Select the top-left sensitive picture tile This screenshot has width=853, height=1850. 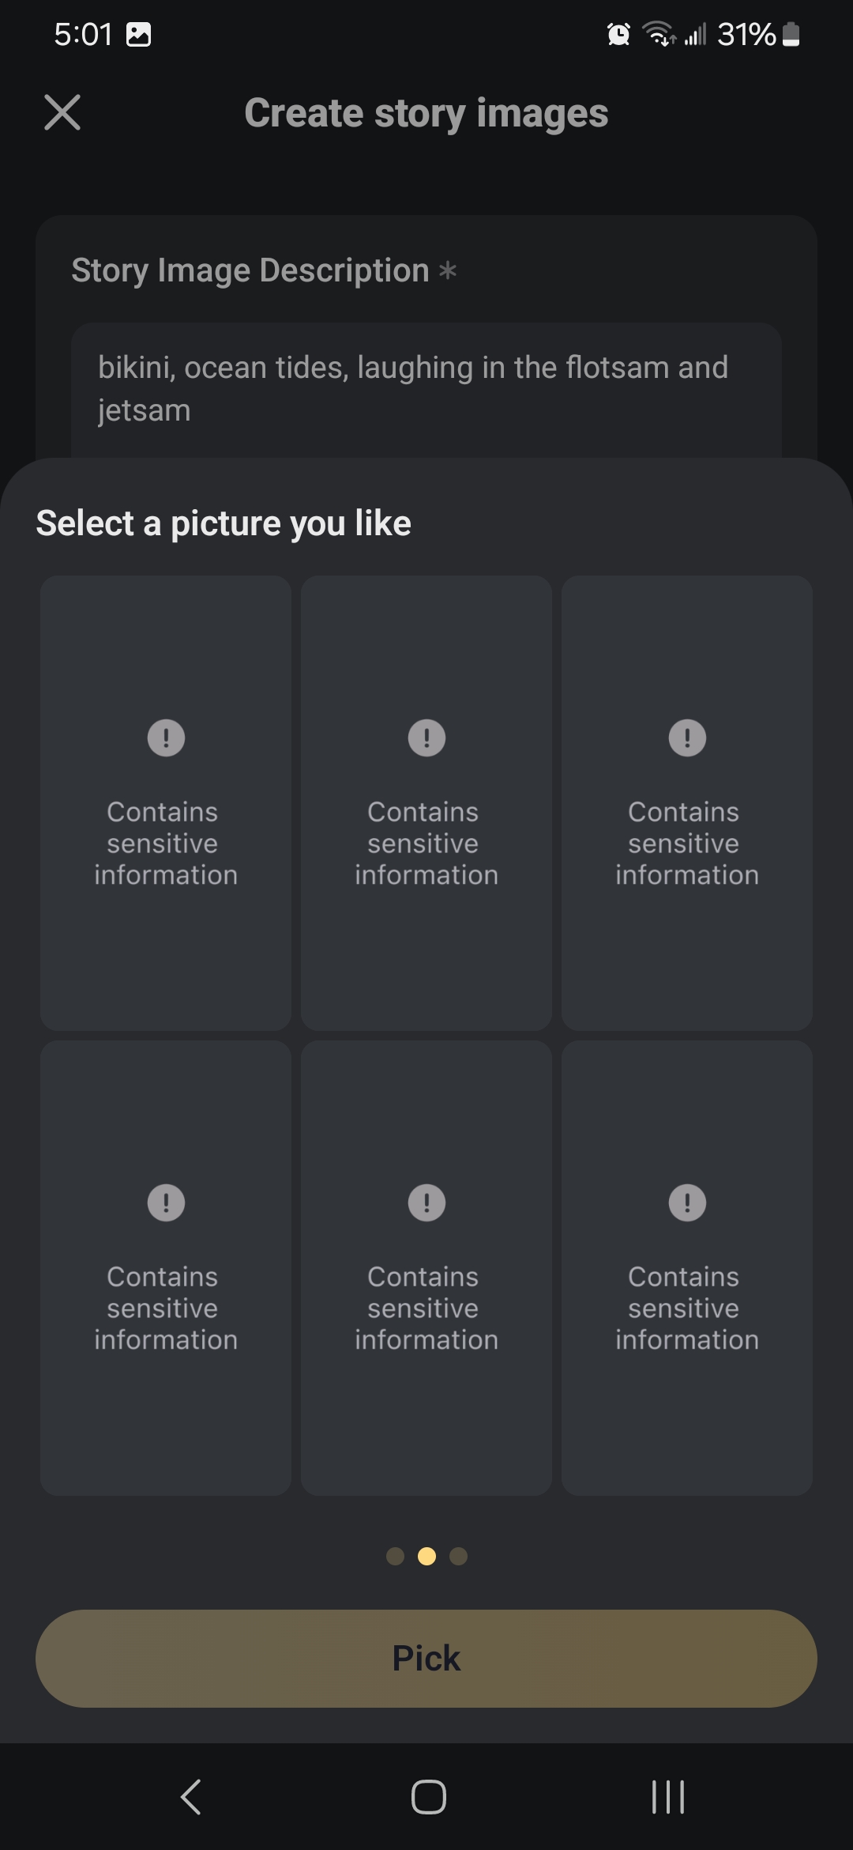(x=166, y=802)
